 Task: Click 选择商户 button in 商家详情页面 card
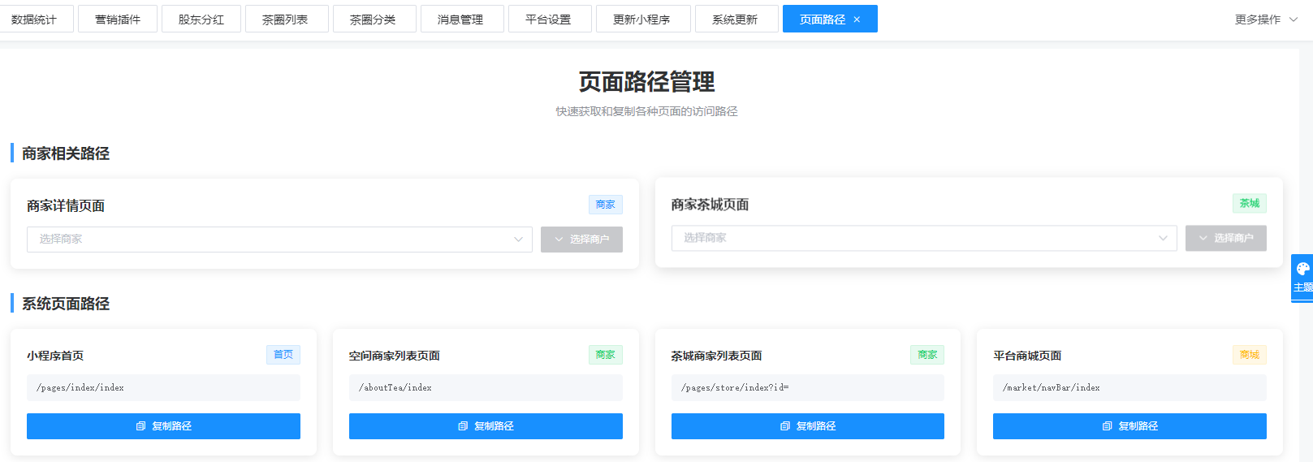point(581,240)
